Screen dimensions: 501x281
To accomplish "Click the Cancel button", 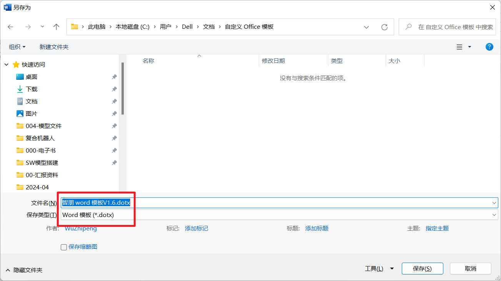I will tap(470, 269).
